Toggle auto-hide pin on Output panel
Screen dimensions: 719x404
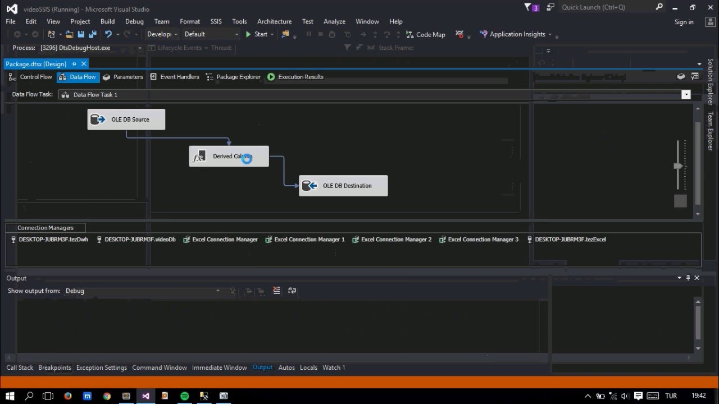pyautogui.click(x=688, y=278)
